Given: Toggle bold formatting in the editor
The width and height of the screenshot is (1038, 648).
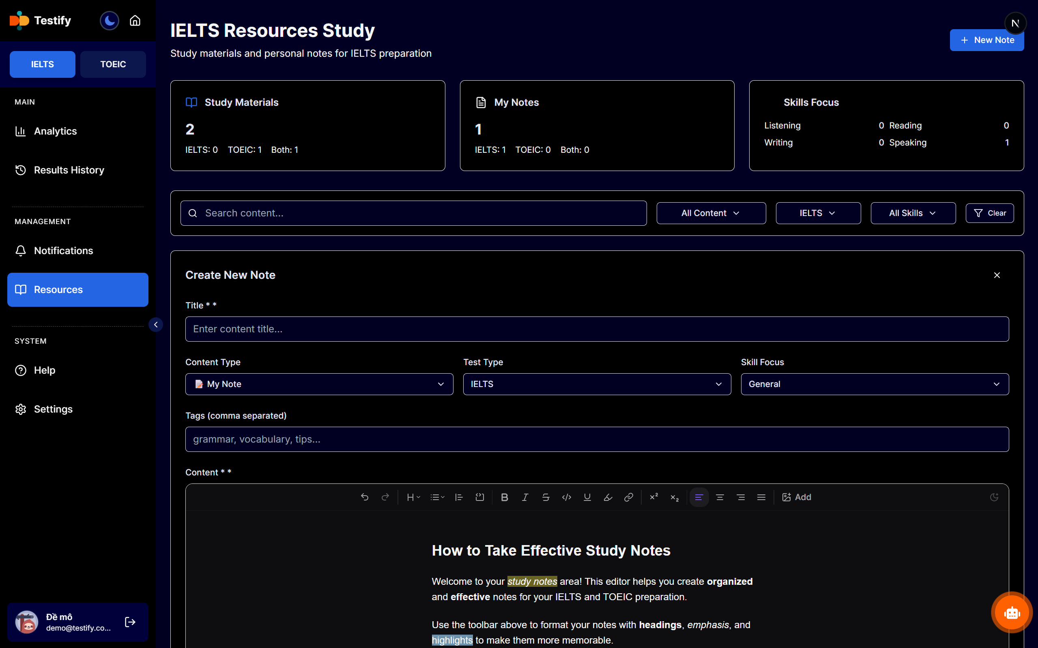Looking at the screenshot, I should [505, 497].
